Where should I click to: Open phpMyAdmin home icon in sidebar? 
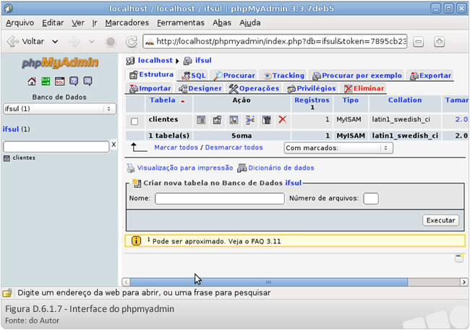32,81
